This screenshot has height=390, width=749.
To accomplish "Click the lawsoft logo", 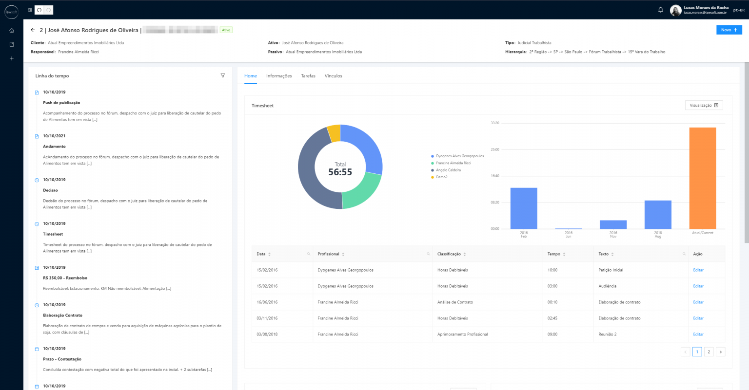I will point(11,12).
